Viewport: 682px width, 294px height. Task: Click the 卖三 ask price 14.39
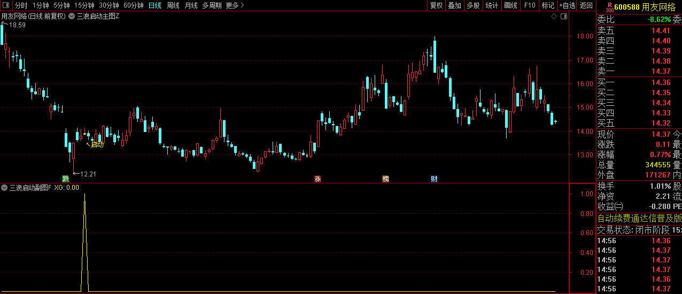coord(661,51)
